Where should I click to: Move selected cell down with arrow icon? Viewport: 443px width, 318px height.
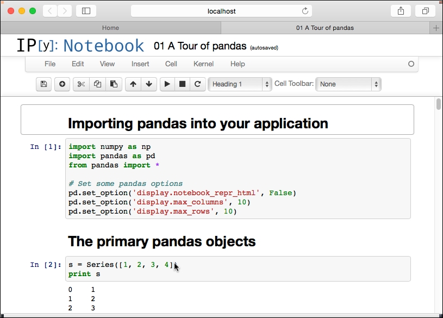tap(149, 84)
